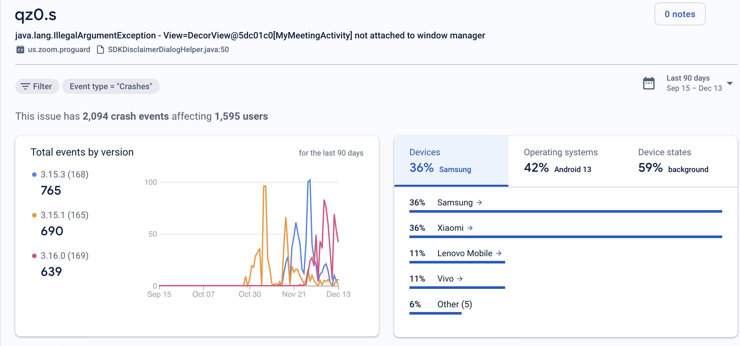Click the calendar icon beside date range
The height and width of the screenshot is (346, 740).
click(x=648, y=83)
